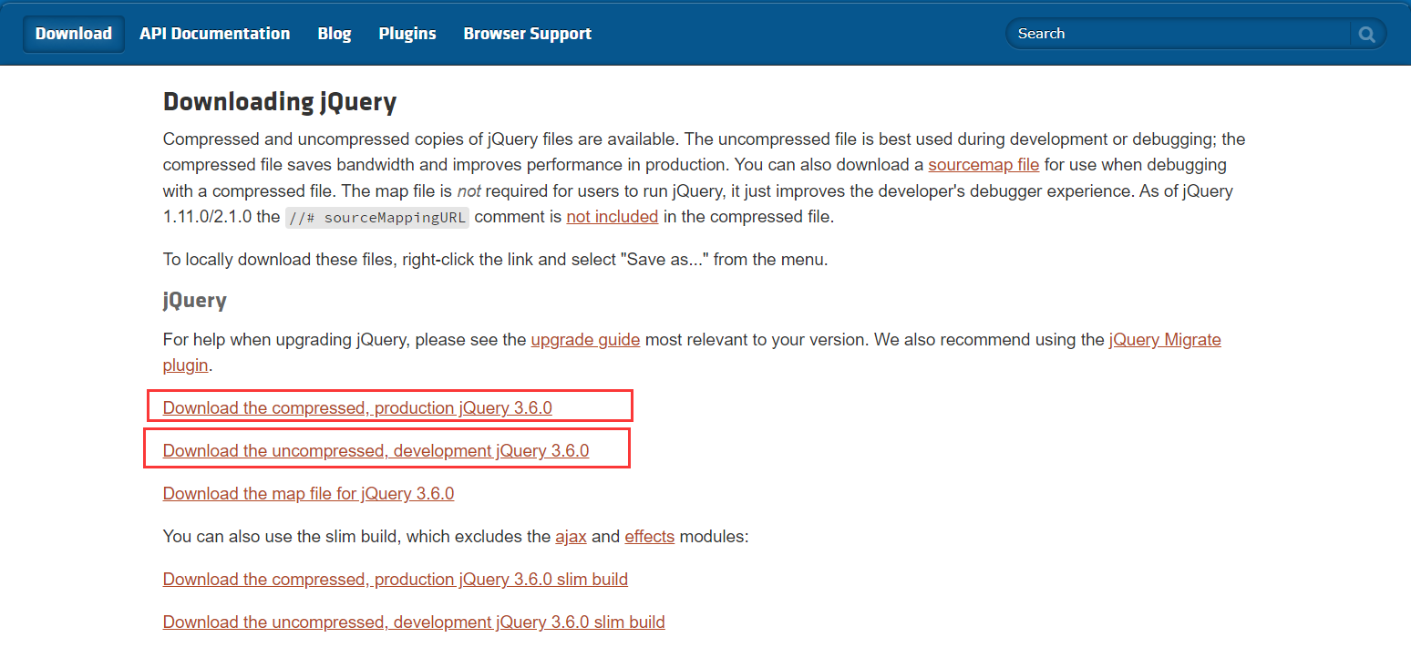This screenshot has height=648, width=1411.
Task: Download uncompressed development jQuery 3.6.0 slim build
Action: point(414,622)
